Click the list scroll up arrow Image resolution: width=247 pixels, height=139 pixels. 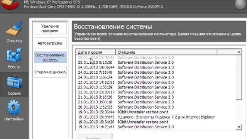(x=239, y=52)
